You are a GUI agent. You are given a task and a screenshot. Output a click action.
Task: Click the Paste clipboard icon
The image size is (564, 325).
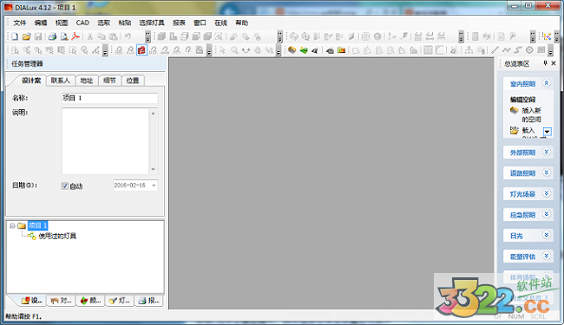click(113, 36)
